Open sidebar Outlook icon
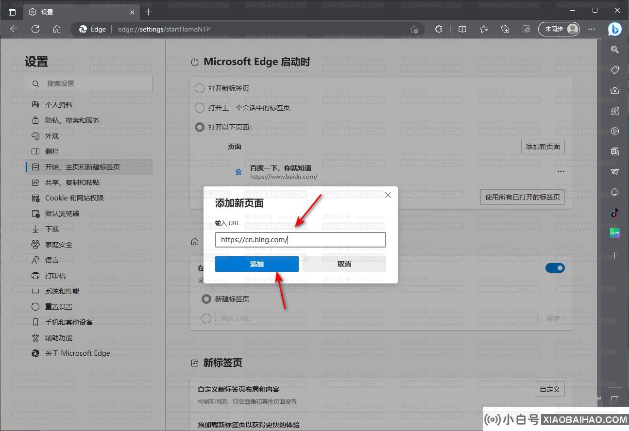This screenshot has height=431, width=629. click(615, 151)
